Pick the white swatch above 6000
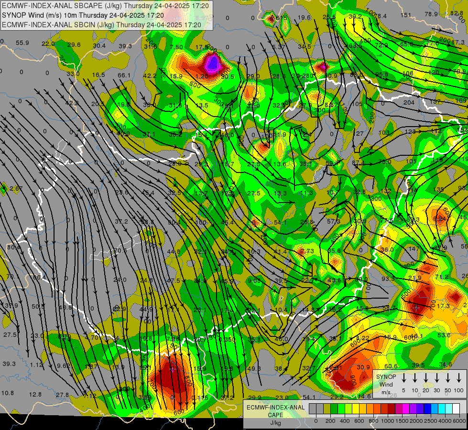The image size is (468, 430). tap(457, 408)
